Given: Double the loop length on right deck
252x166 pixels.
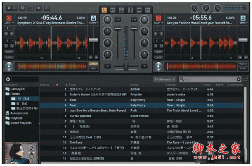Looking at the screenshot, I should [x=161, y=46].
